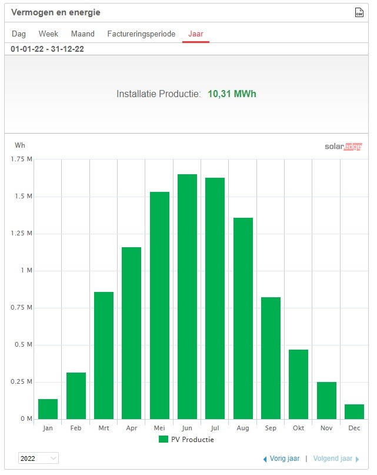Select the Maand tab

click(83, 34)
